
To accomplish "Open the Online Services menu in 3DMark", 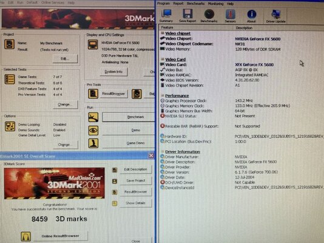I will pos(53,2).
